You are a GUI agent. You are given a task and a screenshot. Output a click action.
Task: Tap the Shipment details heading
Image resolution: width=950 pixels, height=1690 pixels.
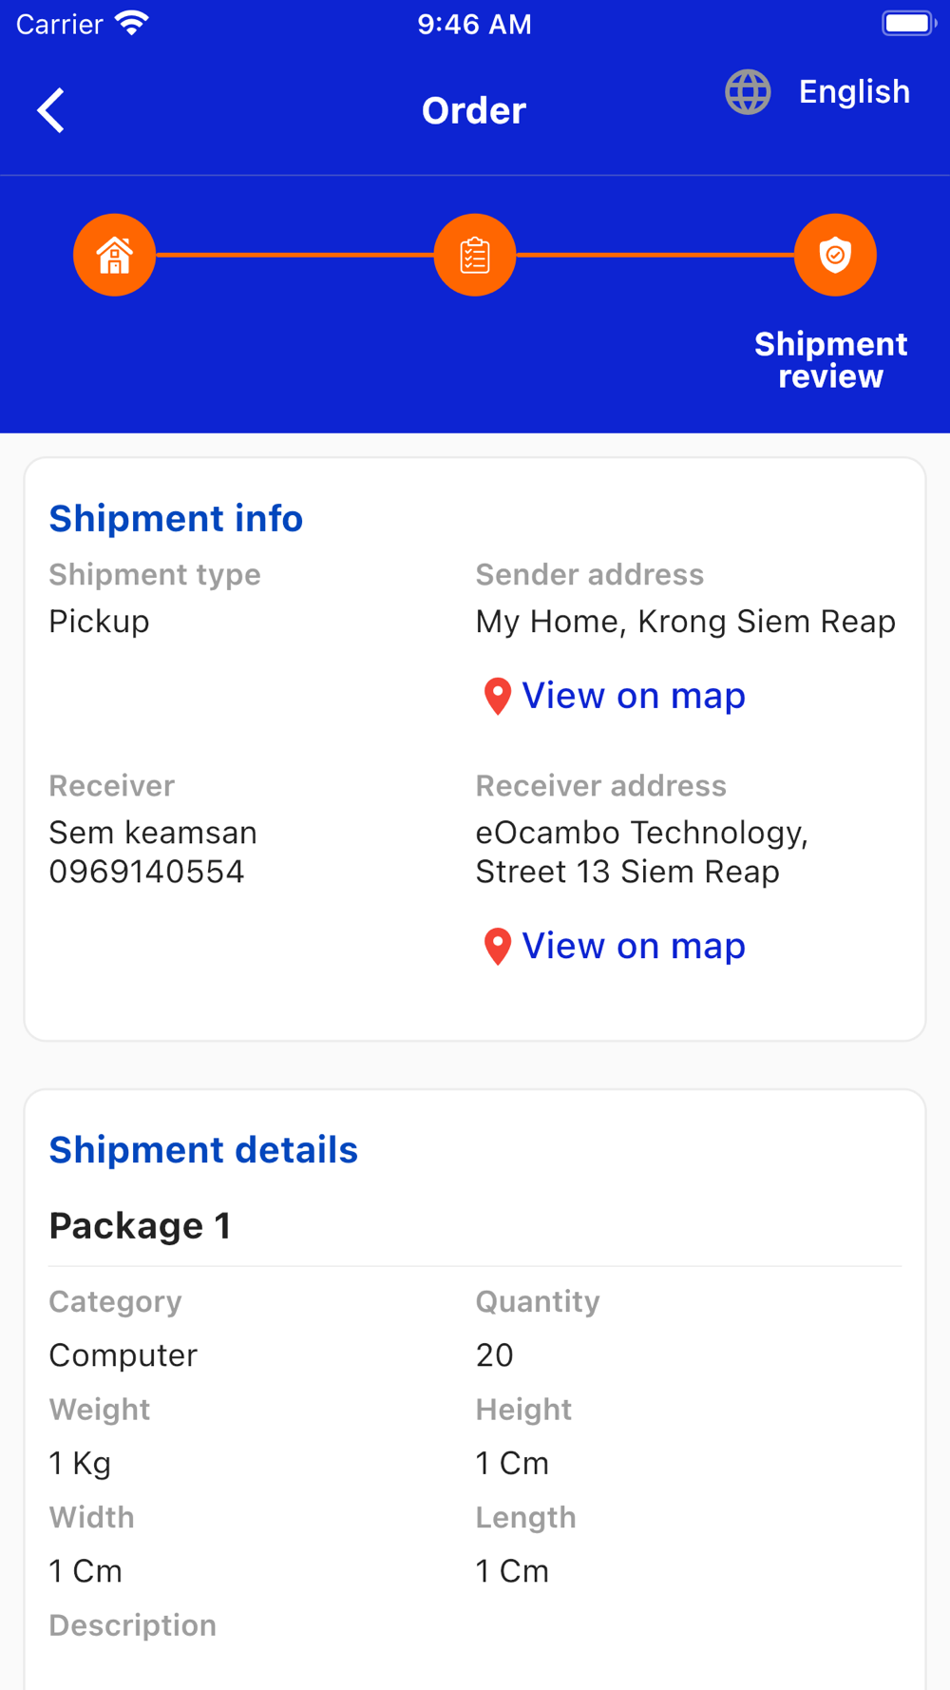(203, 1149)
